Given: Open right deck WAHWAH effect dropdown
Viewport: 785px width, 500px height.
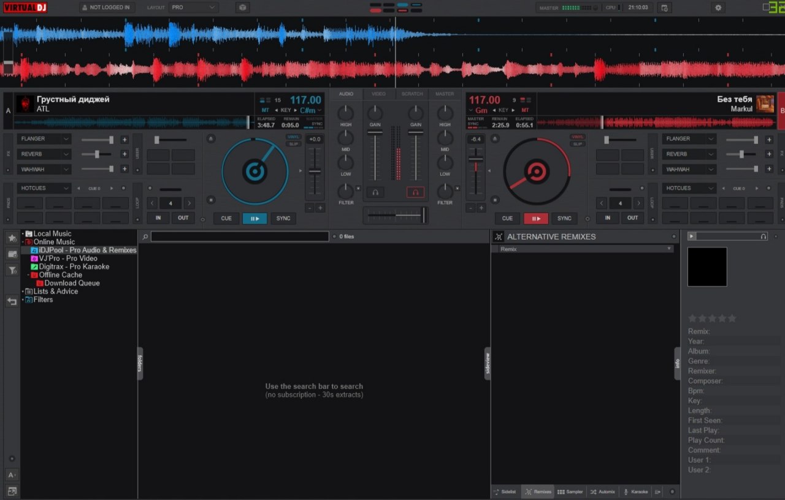Looking at the screenshot, I should [x=689, y=169].
